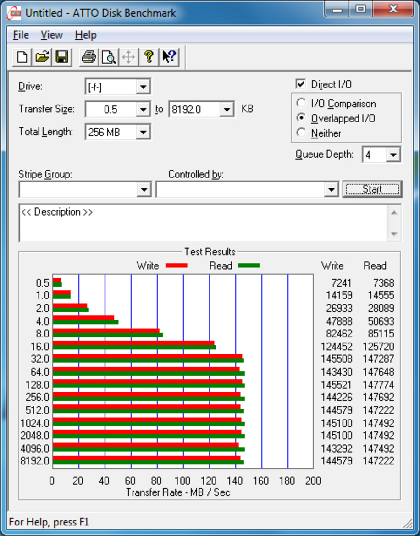Open a saved benchmark file icon

pyautogui.click(x=42, y=57)
